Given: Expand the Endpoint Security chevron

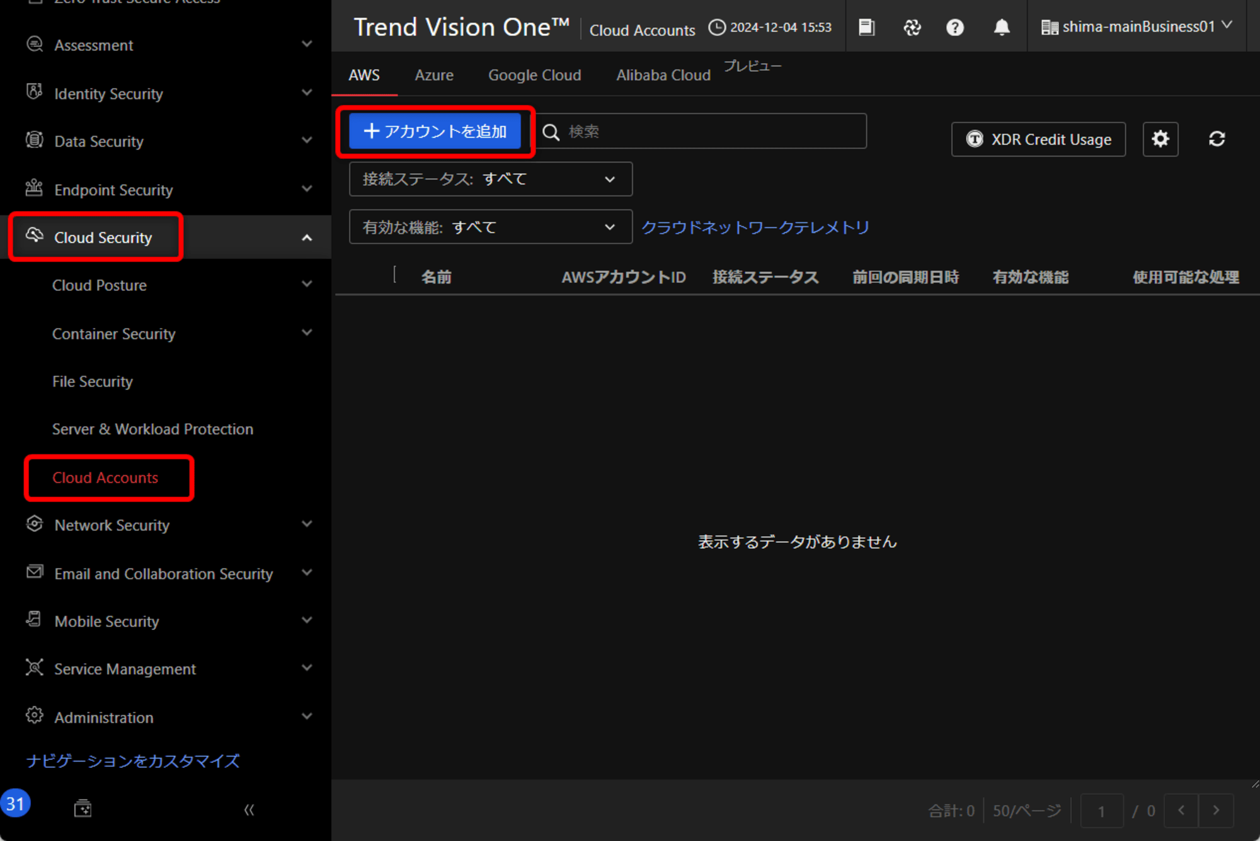Looking at the screenshot, I should click(x=307, y=188).
